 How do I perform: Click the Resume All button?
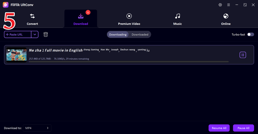(x=219, y=128)
